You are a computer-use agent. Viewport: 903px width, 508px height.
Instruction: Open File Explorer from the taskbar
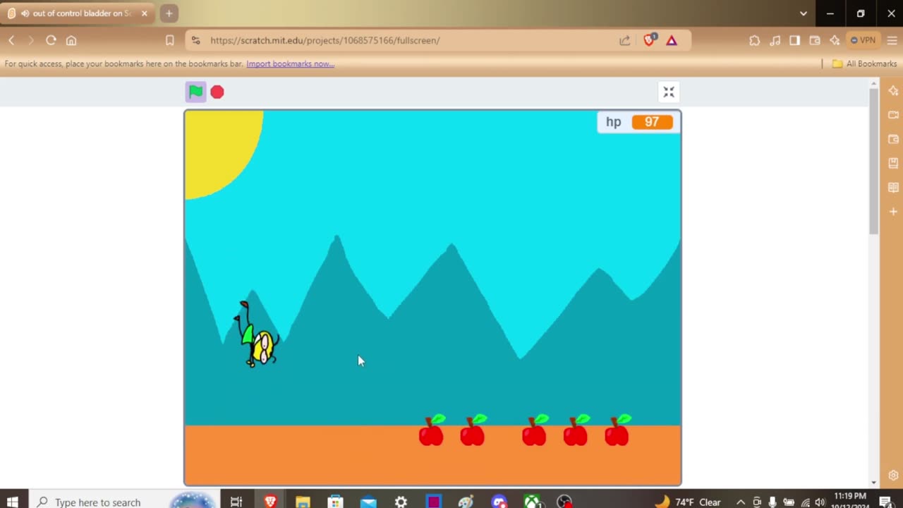[303, 502]
